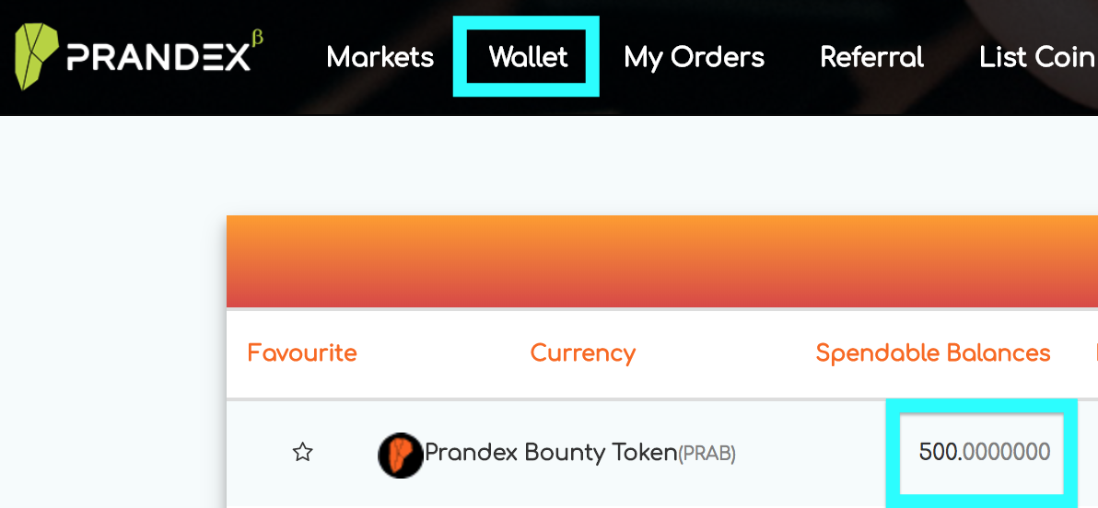The height and width of the screenshot is (508, 1098).
Task: Switch to the Wallet page
Action: [528, 58]
